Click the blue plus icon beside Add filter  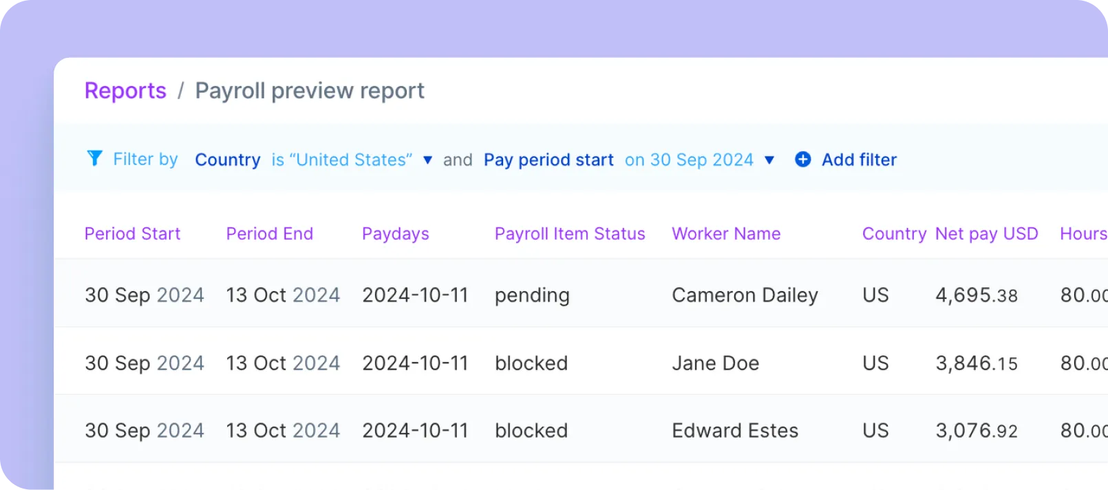802,159
